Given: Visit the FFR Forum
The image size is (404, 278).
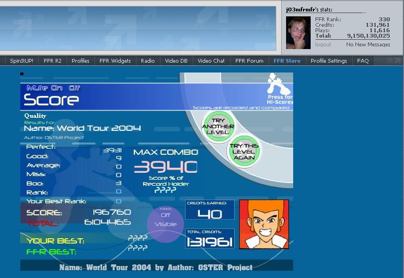Looking at the screenshot, I should coord(249,61).
